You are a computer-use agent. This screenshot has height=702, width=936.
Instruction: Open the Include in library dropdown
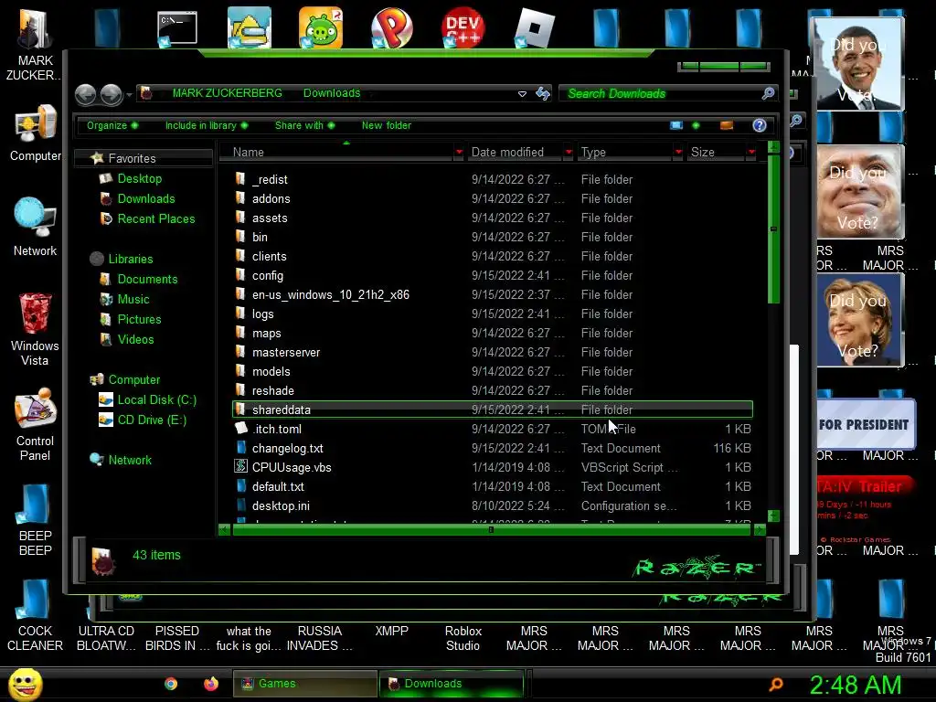[207, 125]
